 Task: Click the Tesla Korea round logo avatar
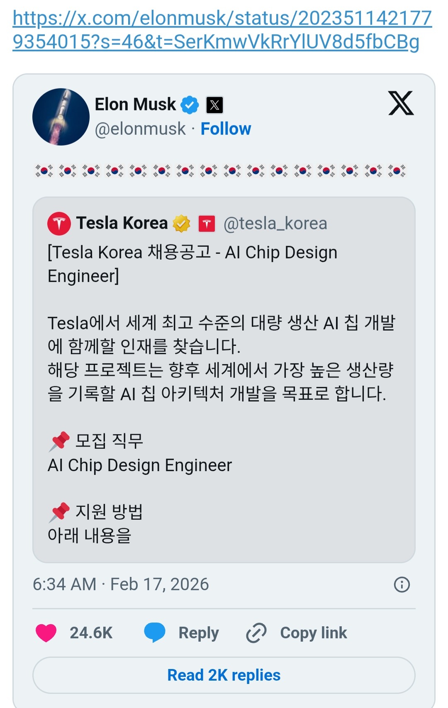tap(59, 224)
